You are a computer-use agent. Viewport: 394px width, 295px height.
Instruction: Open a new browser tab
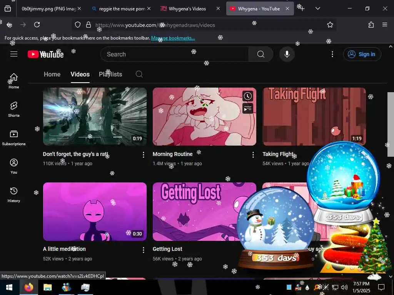point(302,9)
